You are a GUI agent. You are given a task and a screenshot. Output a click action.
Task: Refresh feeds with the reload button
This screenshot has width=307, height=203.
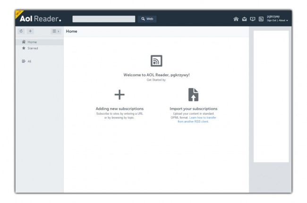click(21, 31)
